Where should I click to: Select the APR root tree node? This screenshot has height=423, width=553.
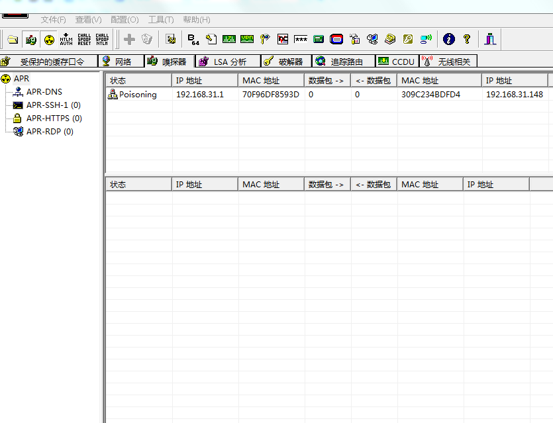21,79
